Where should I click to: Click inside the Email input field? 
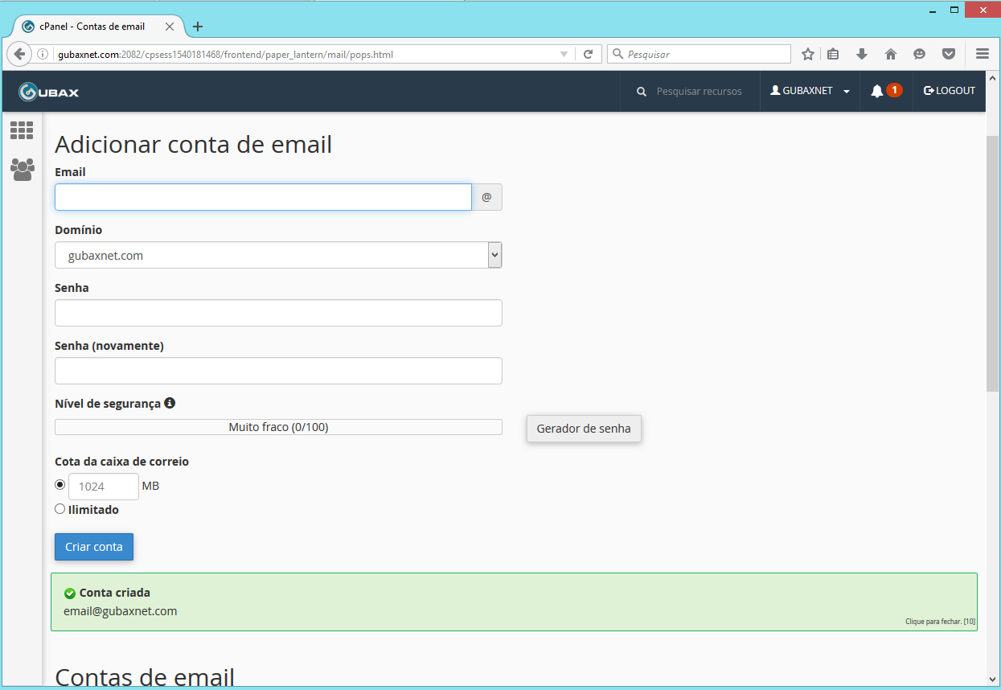[263, 197]
